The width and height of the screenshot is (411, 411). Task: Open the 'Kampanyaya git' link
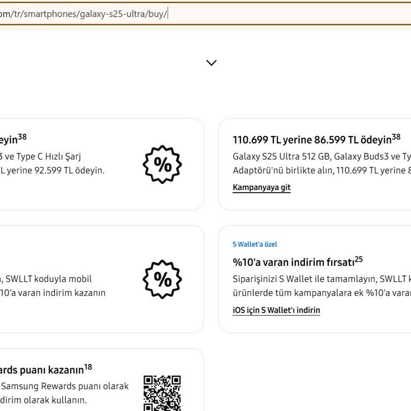pos(261,187)
